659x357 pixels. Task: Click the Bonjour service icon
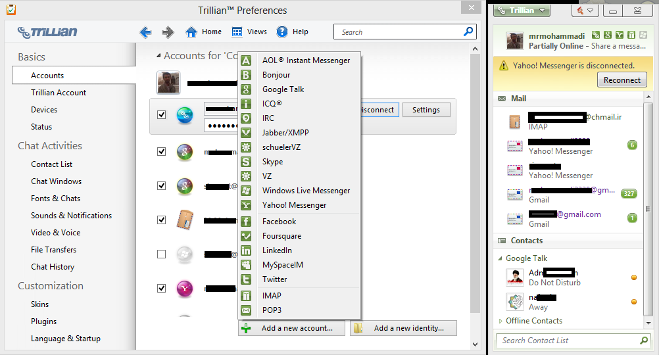tap(246, 75)
